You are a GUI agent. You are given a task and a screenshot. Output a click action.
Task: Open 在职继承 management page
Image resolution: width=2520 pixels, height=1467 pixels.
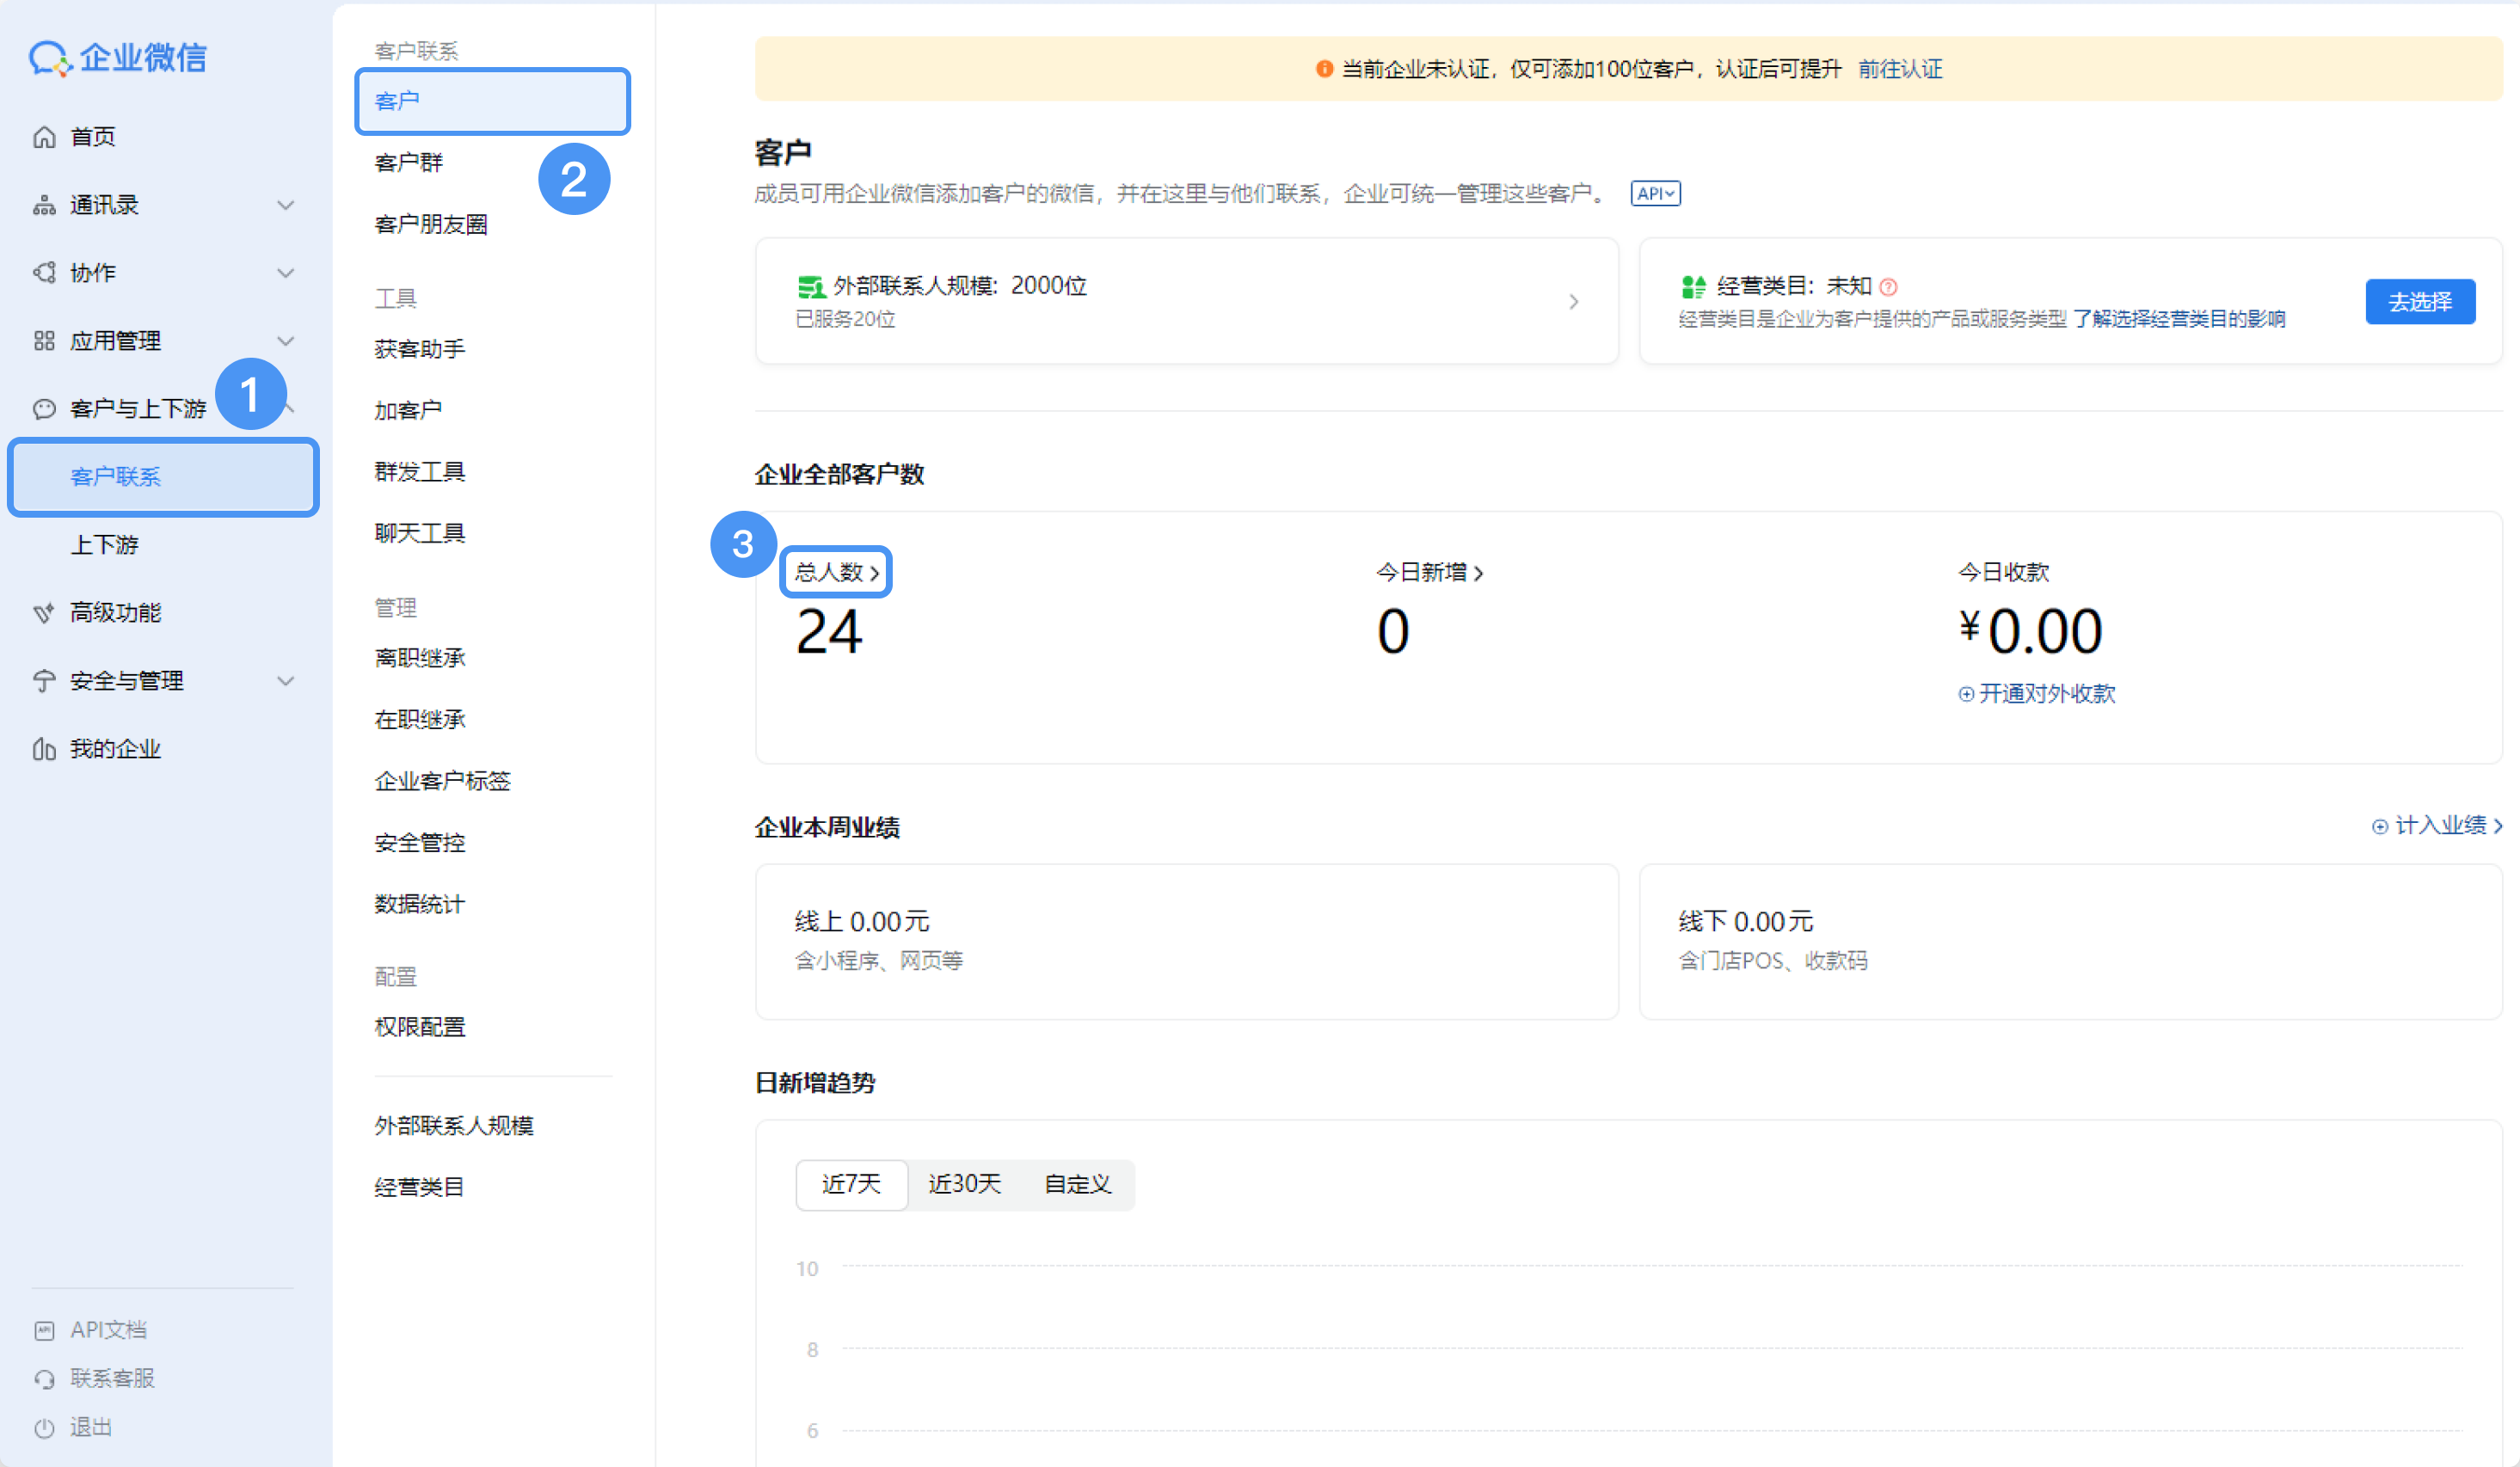tap(420, 719)
